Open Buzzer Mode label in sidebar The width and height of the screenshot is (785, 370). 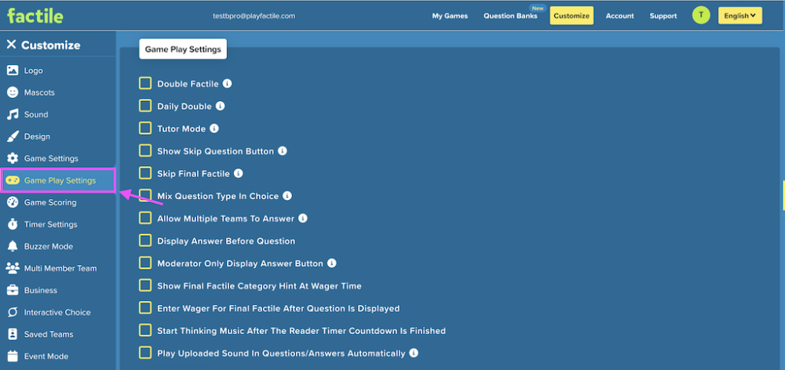(49, 246)
